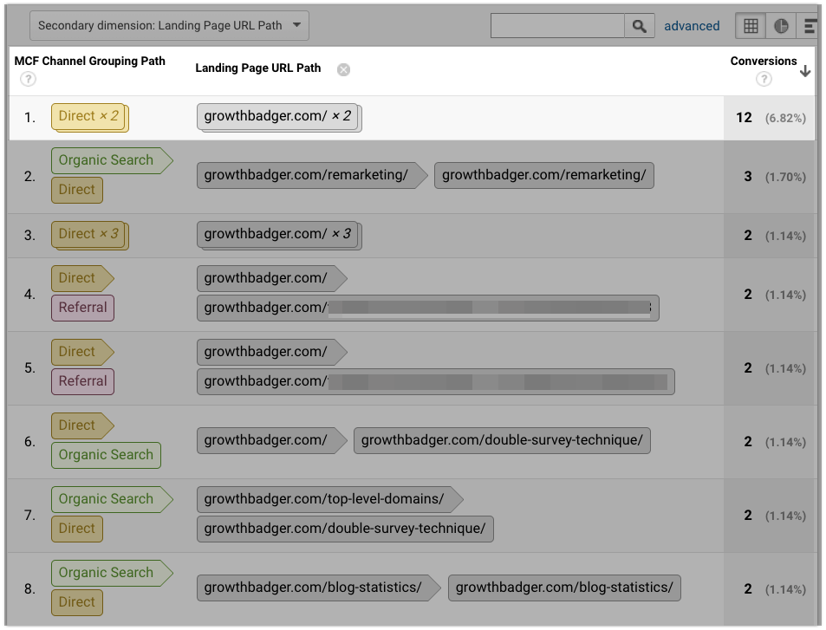Image resolution: width=826 pixels, height=630 pixels.
Task: Click the search magnifier icon
Action: pos(640,26)
